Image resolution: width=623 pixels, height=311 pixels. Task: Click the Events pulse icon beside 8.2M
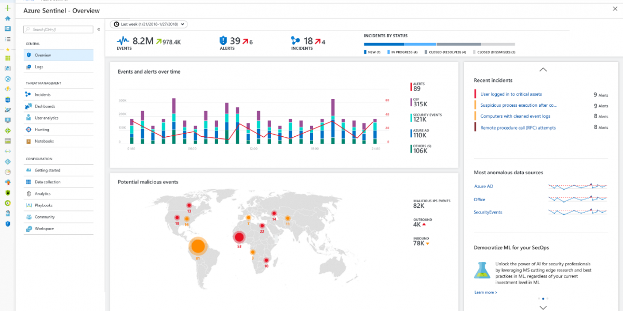[x=124, y=40]
